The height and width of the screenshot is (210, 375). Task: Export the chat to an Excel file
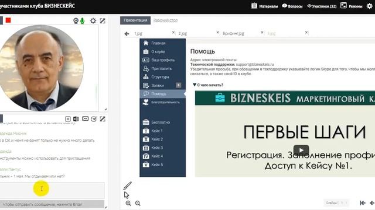tap(76, 119)
